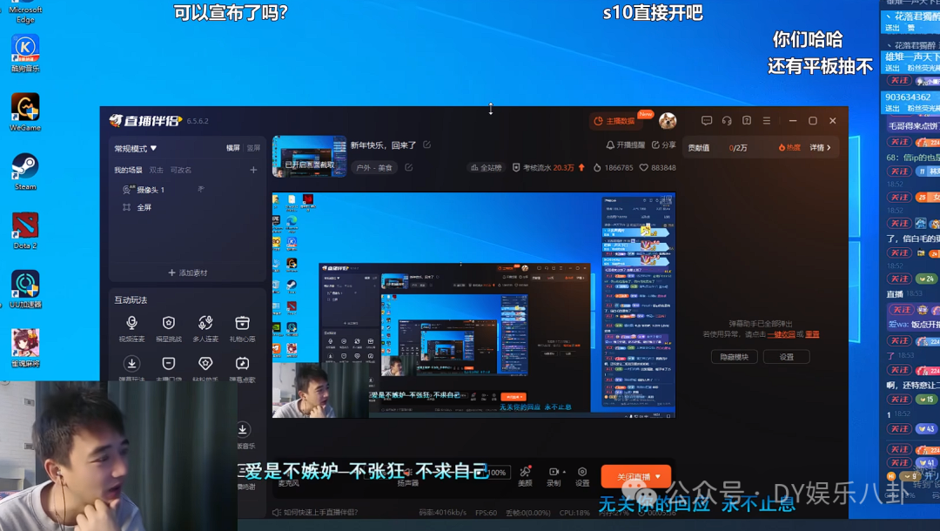Expand the 录制 record options arrow
The height and width of the screenshot is (531, 940).
(x=564, y=473)
